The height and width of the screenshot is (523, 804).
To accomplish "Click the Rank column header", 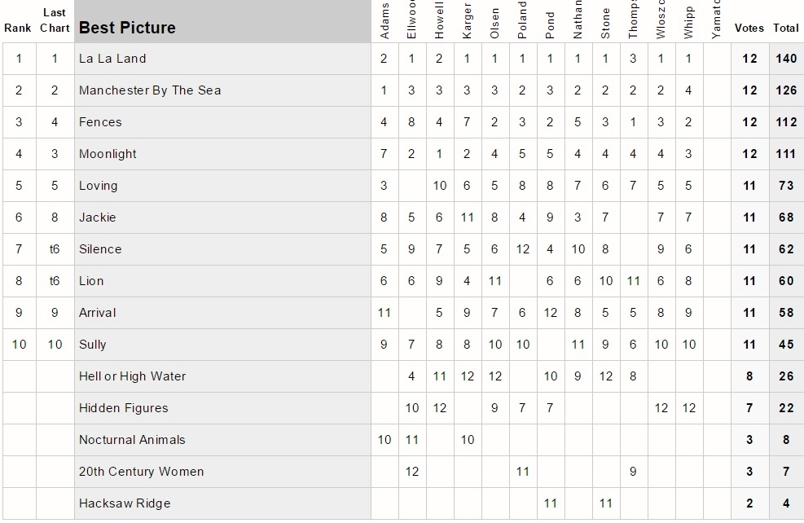I will click(18, 29).
